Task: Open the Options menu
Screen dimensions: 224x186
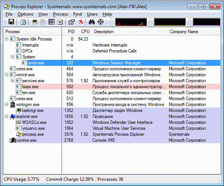Action: coord(25,14)
